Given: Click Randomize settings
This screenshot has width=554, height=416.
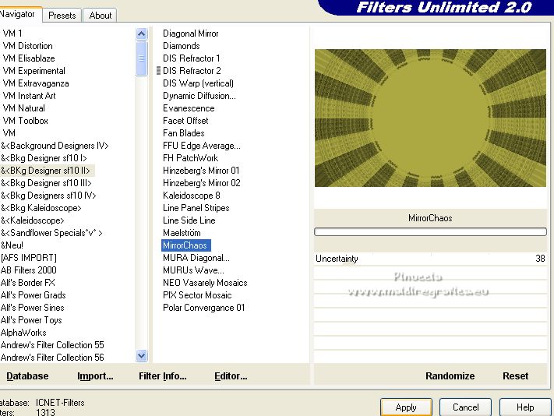Looking at the screenshot, I should [x=450, y=375].
